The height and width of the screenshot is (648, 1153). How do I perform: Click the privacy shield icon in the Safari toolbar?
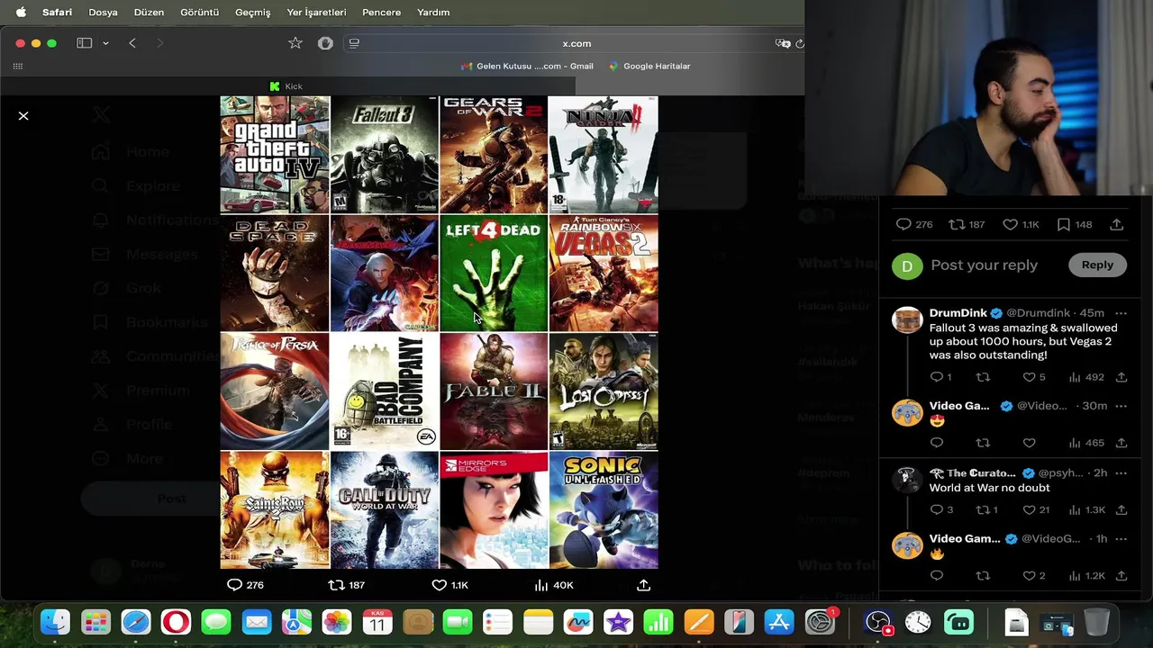[325, 43]
